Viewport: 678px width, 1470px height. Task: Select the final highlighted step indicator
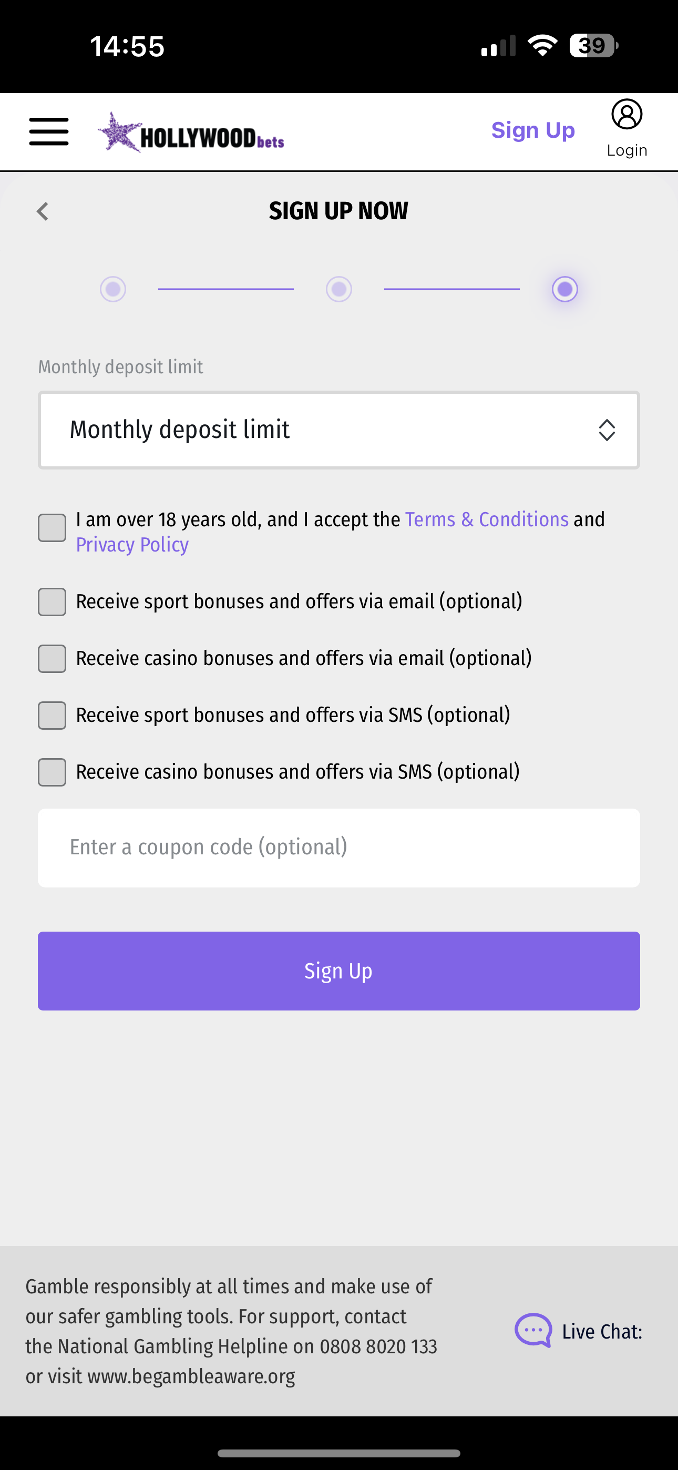click(x=564, y=289)
